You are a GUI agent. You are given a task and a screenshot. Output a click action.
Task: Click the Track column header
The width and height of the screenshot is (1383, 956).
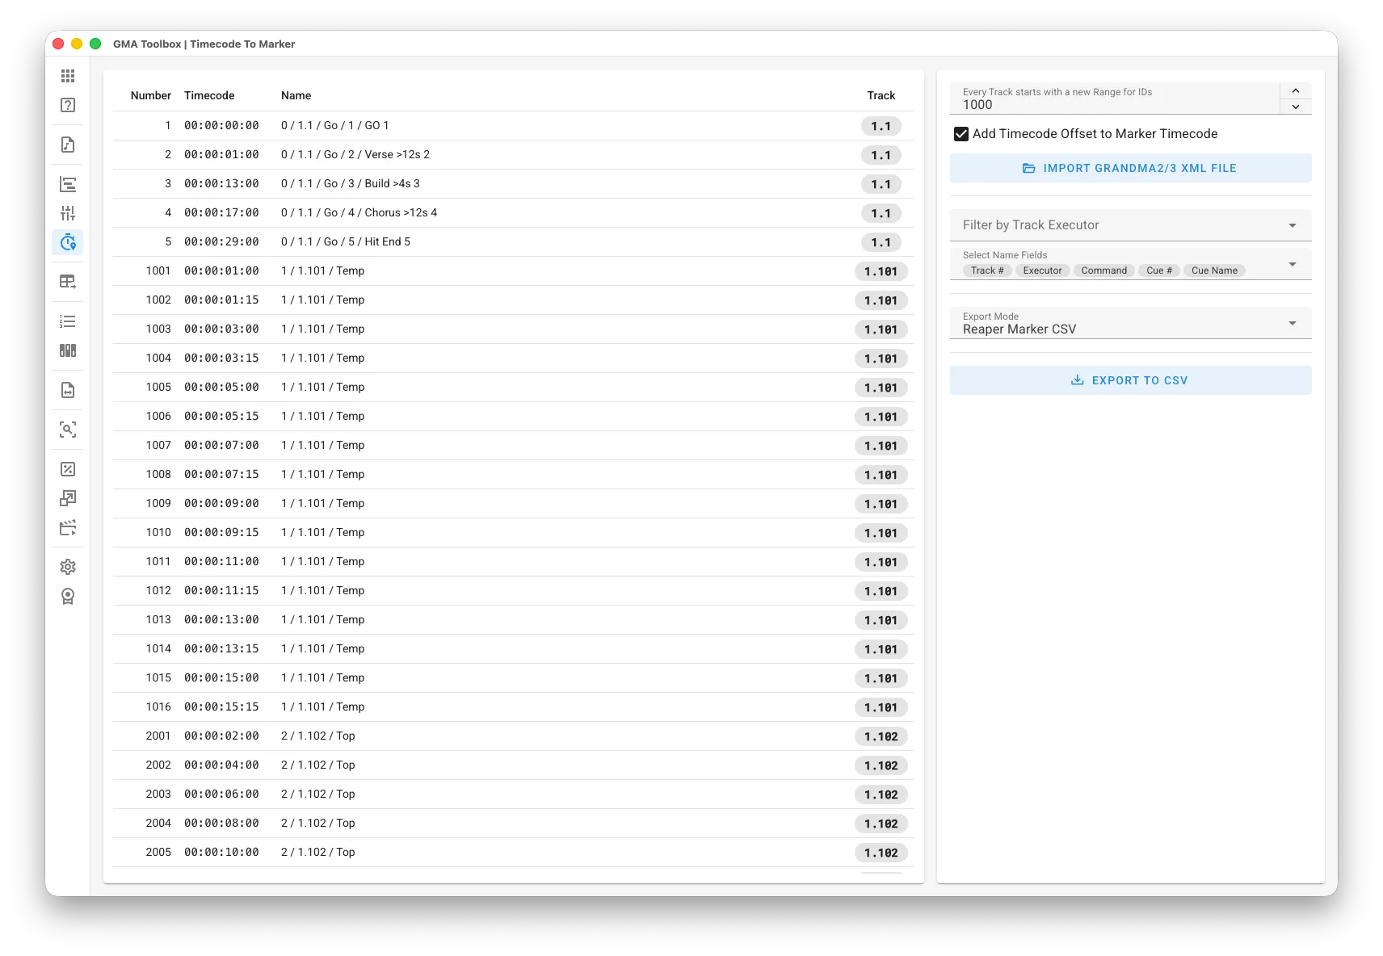tap(880, 95)
